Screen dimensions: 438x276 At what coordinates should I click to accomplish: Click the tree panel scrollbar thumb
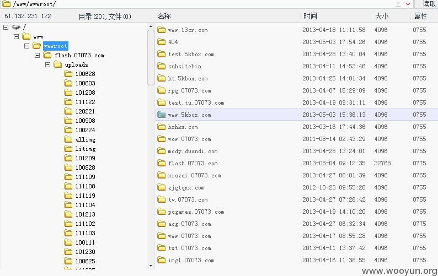[151, 57]
